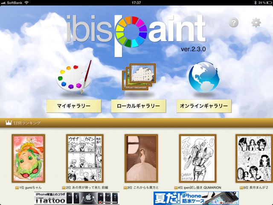Viewport: 273px width, 205px height.
Task: Open settings via the gear icon
Action: pos(256,23)
